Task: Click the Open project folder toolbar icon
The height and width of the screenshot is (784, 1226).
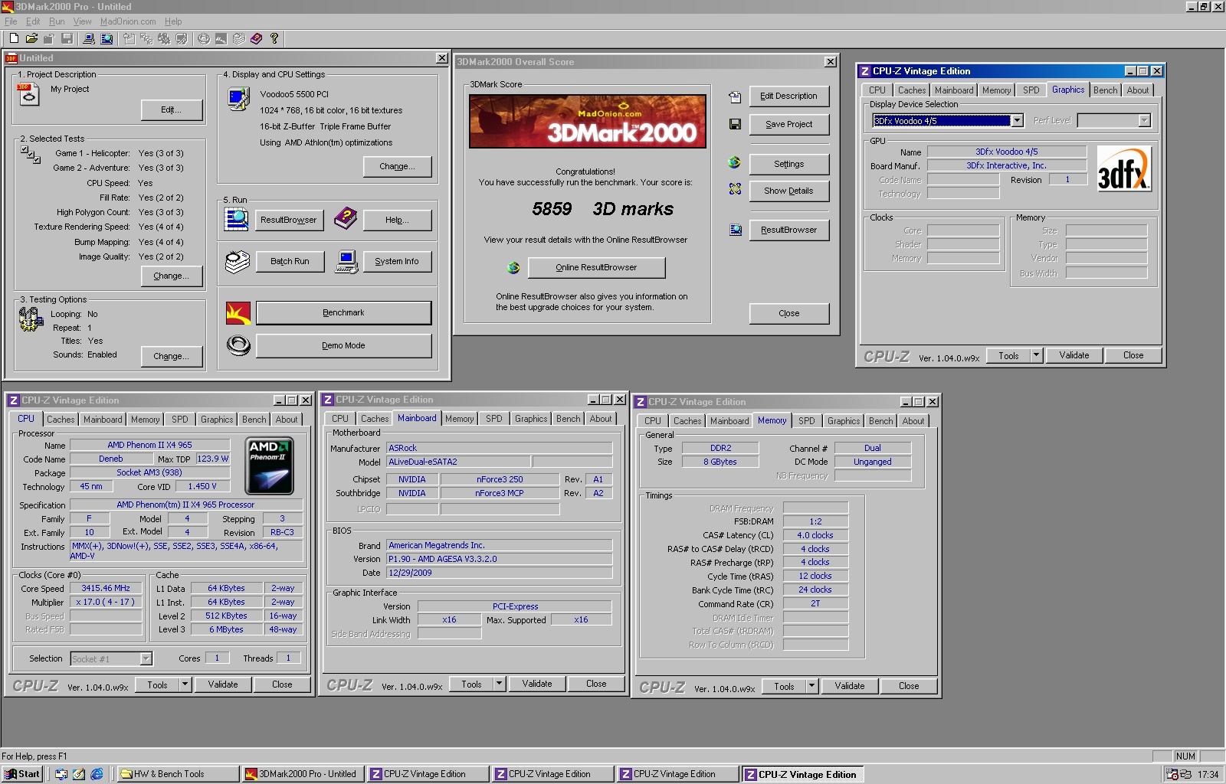Action: pyautogui.click(x=31, y=38)
